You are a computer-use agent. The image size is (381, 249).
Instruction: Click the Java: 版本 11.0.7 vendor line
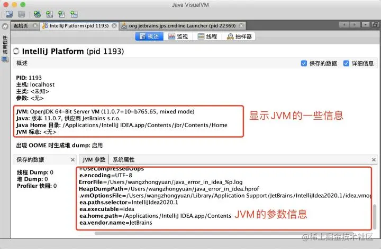click(x=68, y=119)
